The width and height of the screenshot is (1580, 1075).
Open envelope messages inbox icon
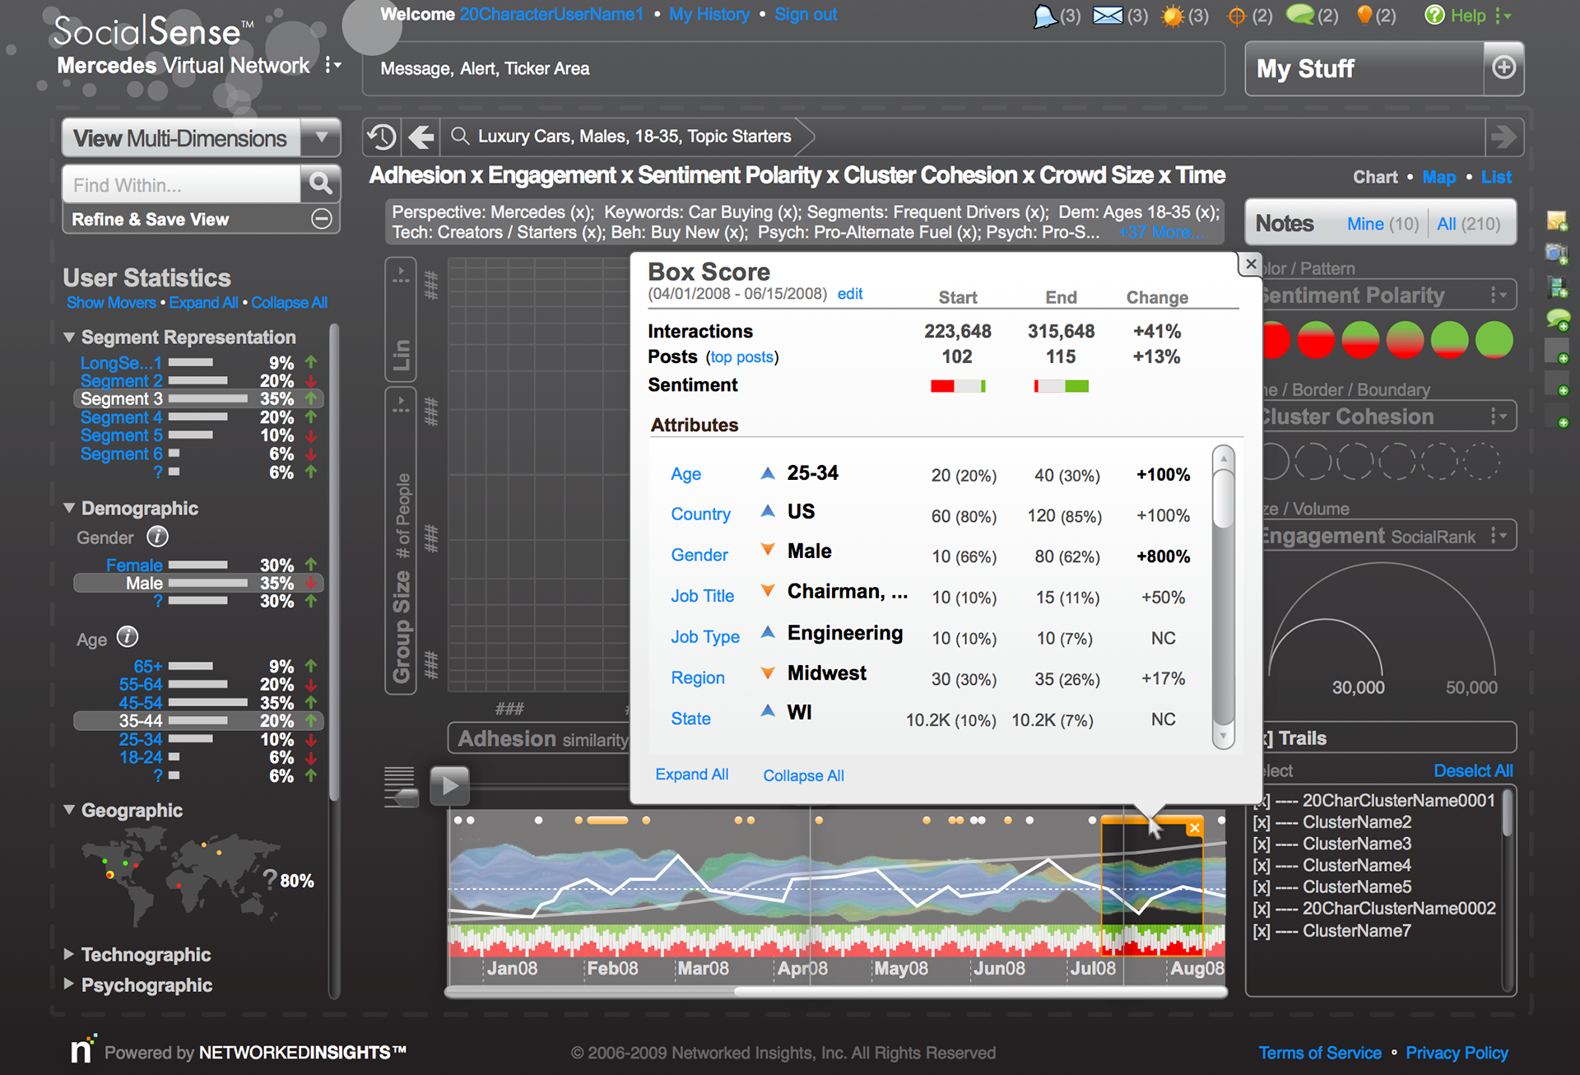click(x=1108, y=16)
